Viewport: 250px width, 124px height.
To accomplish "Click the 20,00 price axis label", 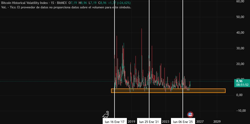I will [x=240, y=64].
